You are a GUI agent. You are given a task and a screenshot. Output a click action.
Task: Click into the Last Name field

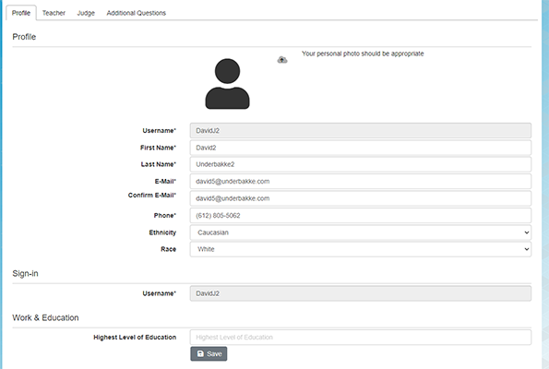tap(360, 164)
